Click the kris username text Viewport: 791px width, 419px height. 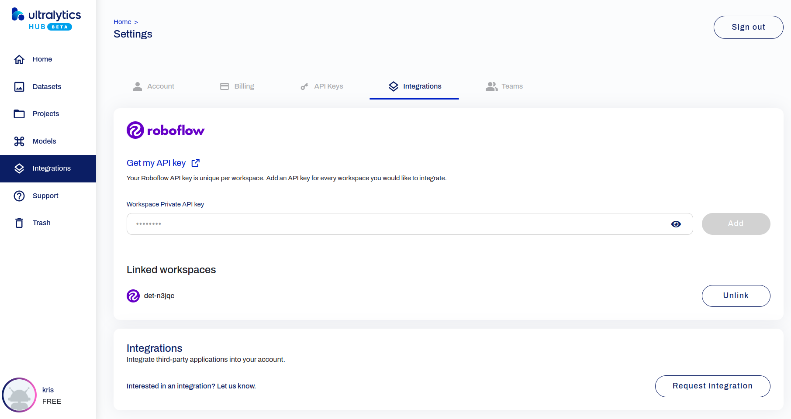pyautogui.click(x=48, y=390)
